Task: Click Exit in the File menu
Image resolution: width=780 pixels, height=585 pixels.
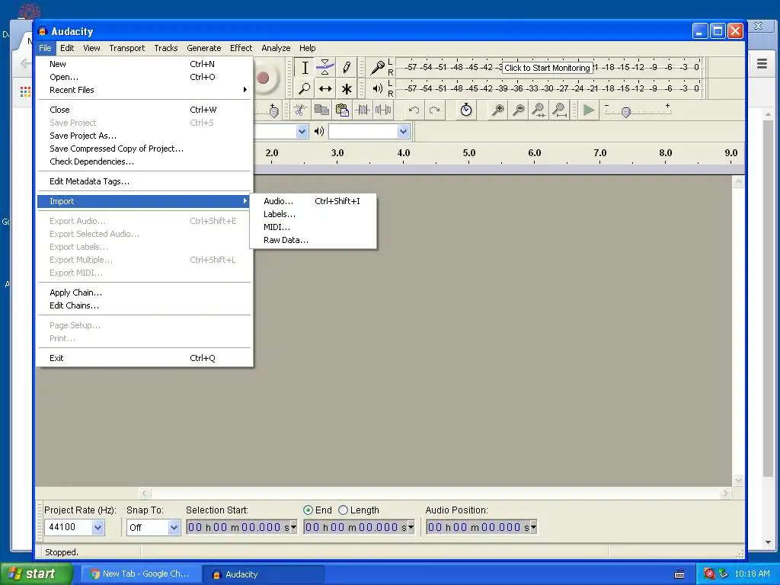Action: pyautogui.click(x=145, y=358)
